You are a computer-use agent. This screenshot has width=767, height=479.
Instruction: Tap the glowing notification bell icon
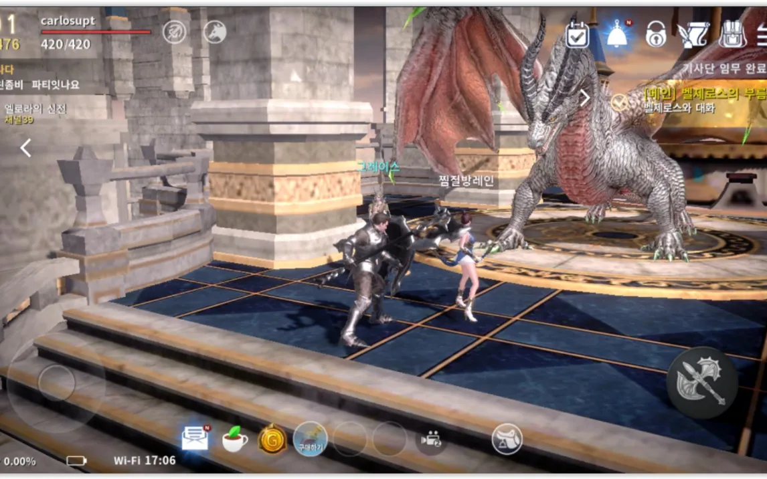(x=616, y=35)
